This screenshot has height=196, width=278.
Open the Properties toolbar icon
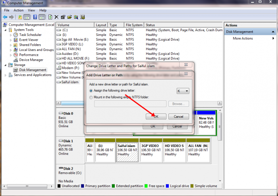pyautogui.click(x=63, y=17)
